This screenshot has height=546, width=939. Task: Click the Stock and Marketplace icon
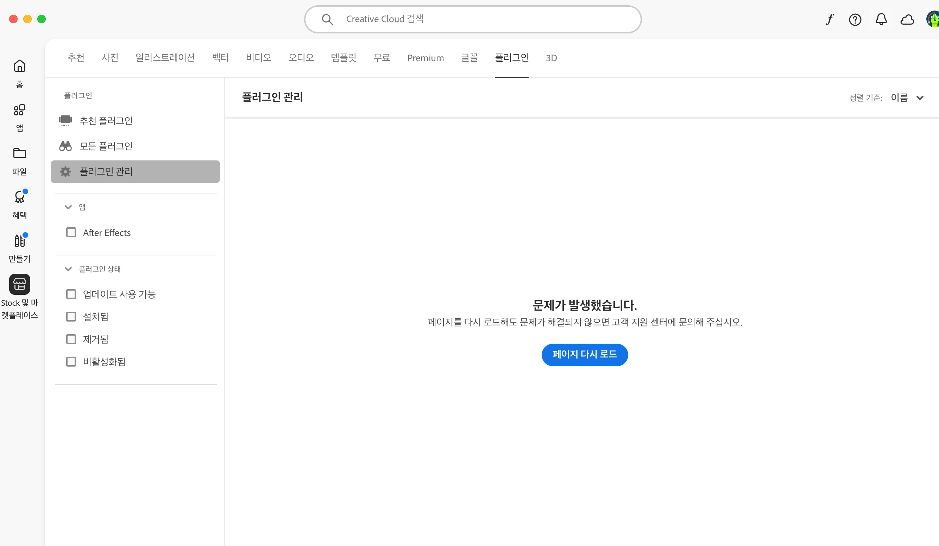19,284
